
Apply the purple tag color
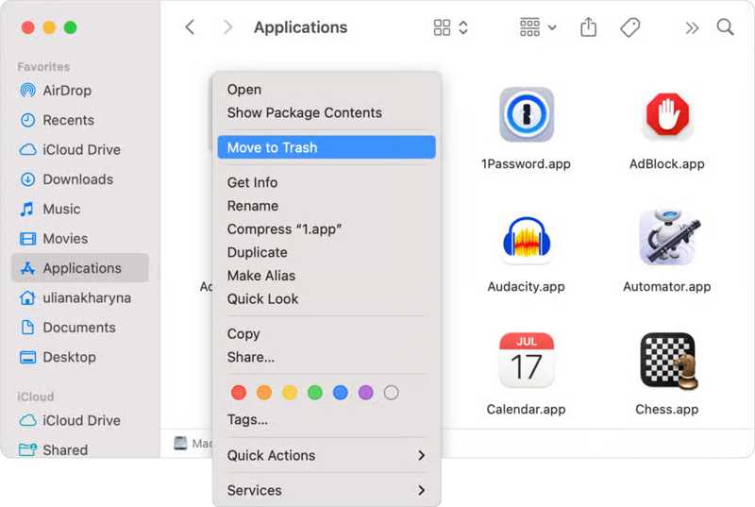click(366, 393)
